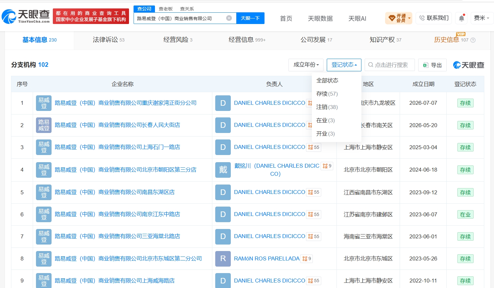The height and width of the screenshot is (288, 494).
Task: Select the 查老板 search mode tab
Action: (x=166, y=9)
